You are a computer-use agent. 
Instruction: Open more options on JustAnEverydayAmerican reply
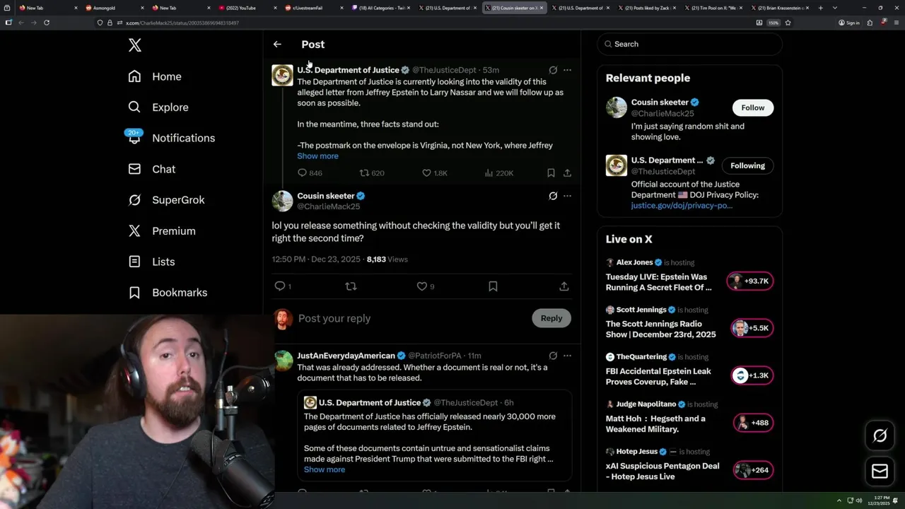567,356
